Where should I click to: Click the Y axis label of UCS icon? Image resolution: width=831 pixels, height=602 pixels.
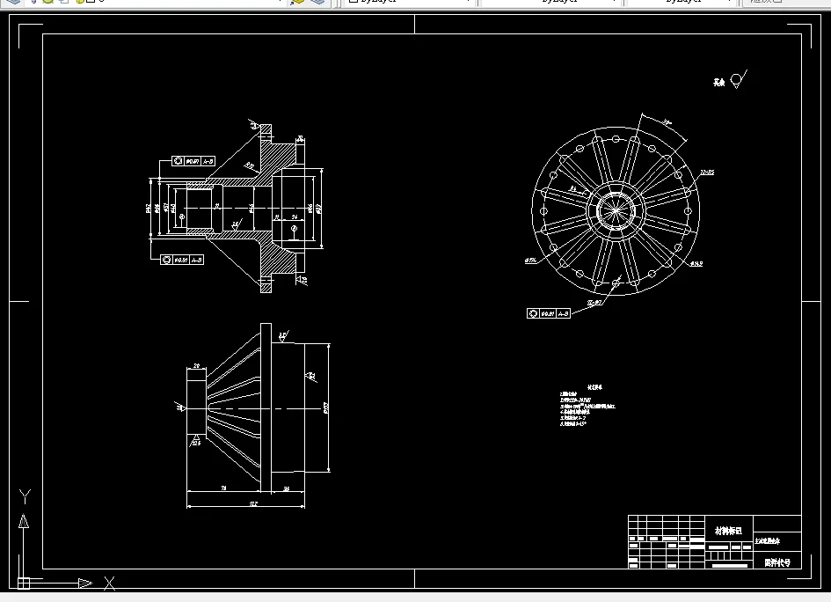pyautogui.click(x=25, y=496)
